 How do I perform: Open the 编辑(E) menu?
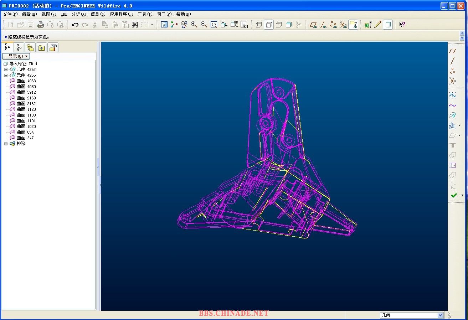[x=29, y=14]
